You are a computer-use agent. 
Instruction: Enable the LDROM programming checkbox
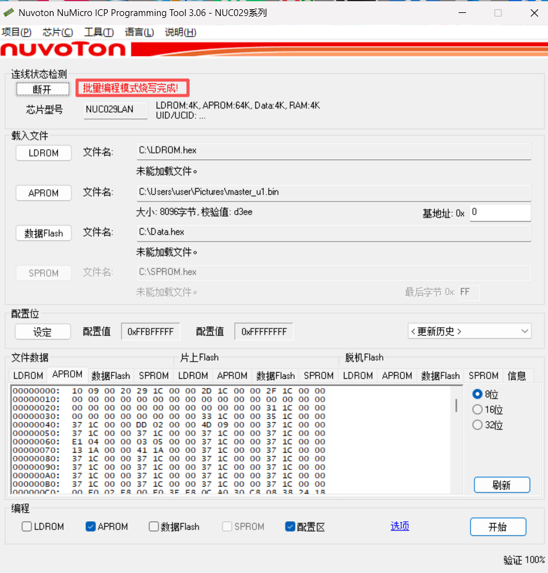(27, 527)
